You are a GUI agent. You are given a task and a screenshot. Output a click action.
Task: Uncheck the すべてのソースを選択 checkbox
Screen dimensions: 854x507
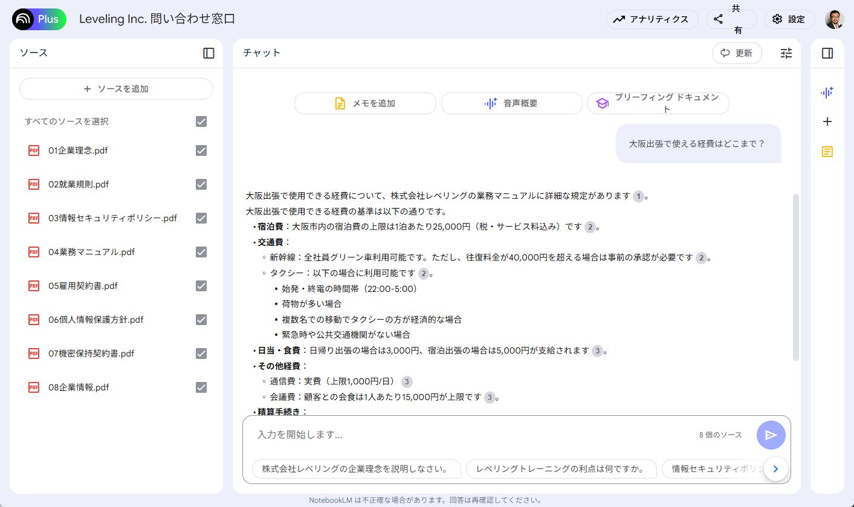(x=201, y=121)
